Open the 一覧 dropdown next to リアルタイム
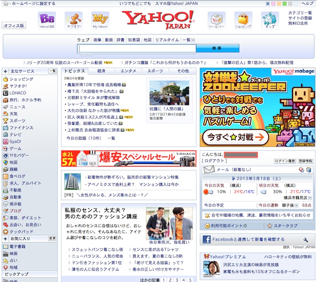The height and width of the screenshot is (282, 317). (x=188, y=40)
